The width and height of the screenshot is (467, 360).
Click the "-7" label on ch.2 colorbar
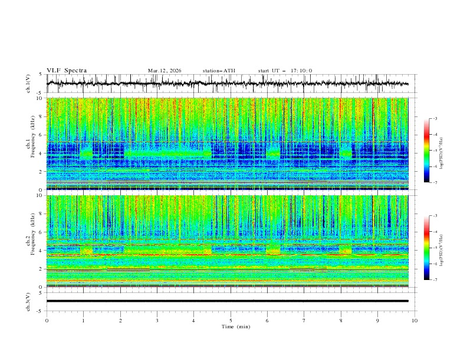(x=435, y=279)
